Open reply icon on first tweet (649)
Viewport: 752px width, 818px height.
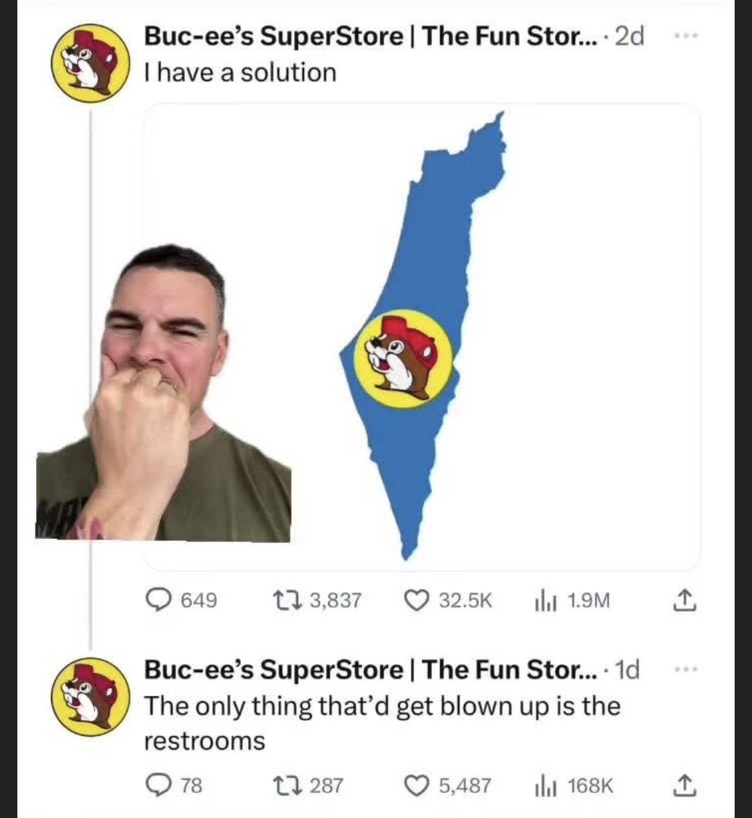point(156,600)
